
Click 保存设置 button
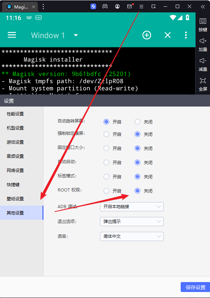[196, 287]
